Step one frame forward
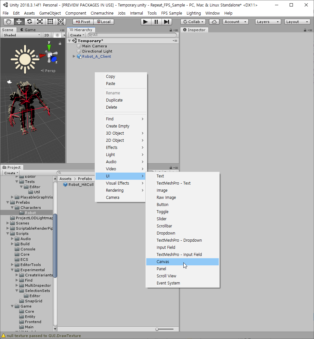The height and width of the screenshot is (339, 314). tap(166, 22)
